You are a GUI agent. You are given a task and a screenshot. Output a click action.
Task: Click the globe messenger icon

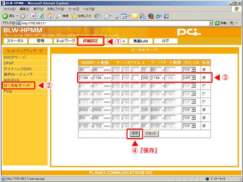[151, 16]
